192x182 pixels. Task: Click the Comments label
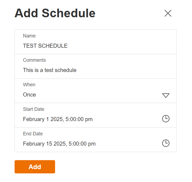pyautogui.click(x=34, y=60)
